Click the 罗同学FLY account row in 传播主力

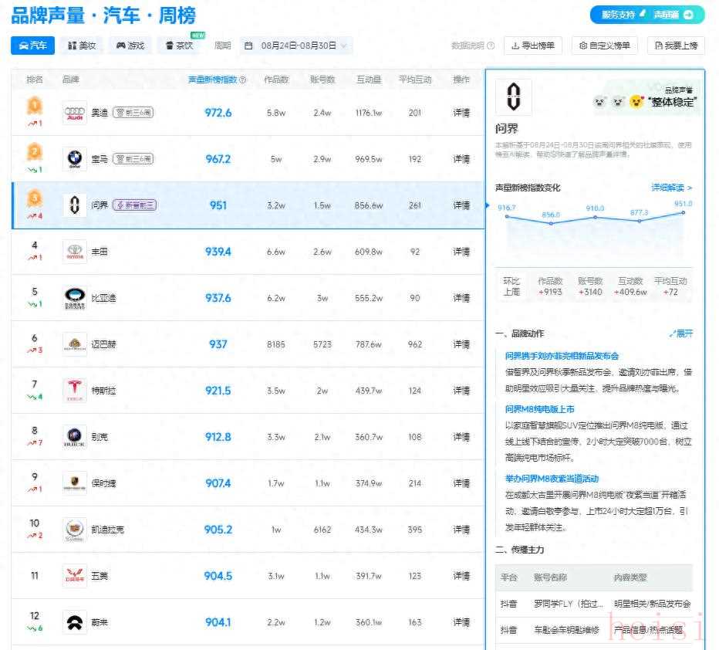[594, 604]
